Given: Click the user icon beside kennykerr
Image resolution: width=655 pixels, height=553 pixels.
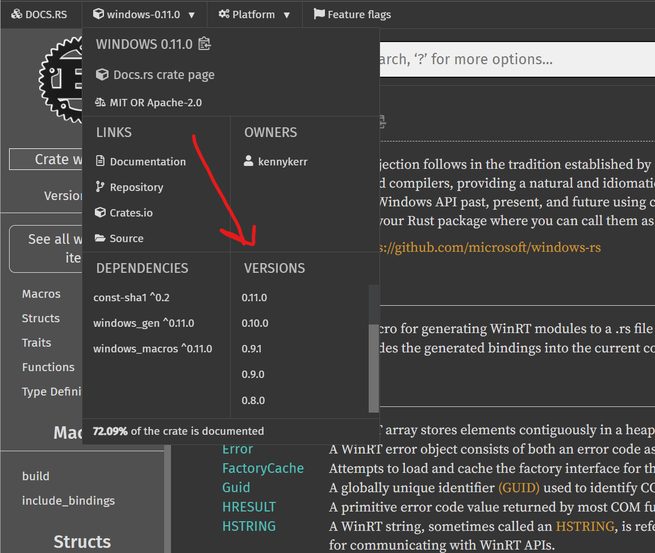Looking at the screenshot, I should click(248, 161).
